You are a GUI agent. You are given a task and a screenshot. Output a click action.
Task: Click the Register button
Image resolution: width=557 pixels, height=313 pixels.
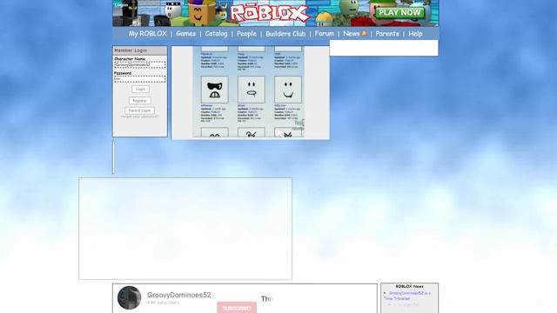[139, 101]
